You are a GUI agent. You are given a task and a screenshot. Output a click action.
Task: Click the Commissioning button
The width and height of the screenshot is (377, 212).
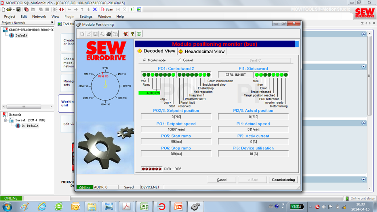(x=283, y=180)
